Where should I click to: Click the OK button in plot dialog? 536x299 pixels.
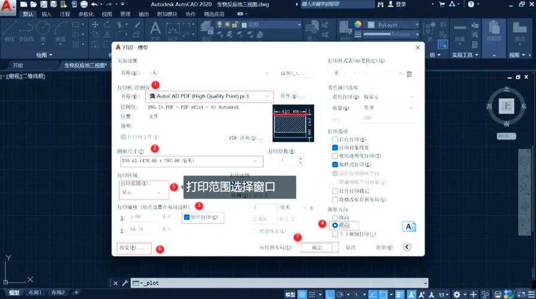click(317, 248)
